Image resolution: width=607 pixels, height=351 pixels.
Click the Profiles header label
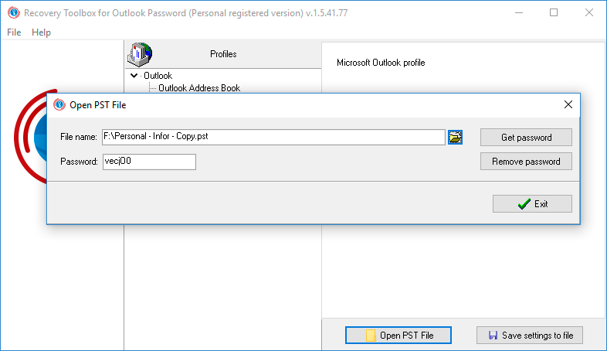(223, 54)
